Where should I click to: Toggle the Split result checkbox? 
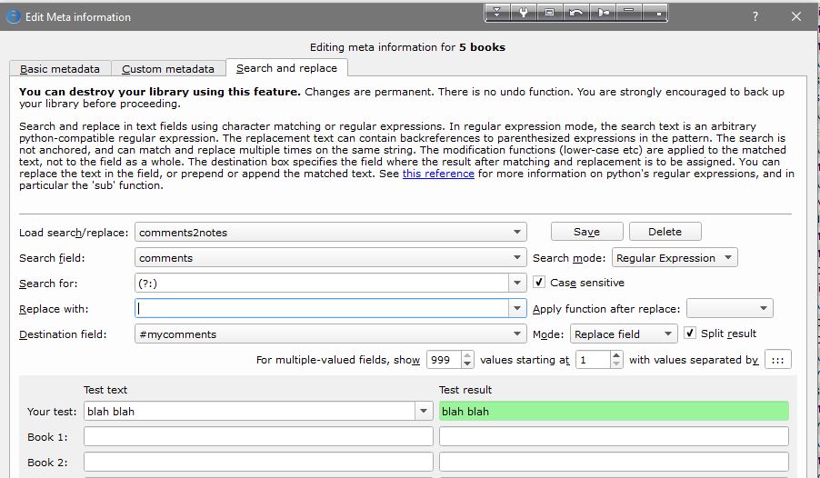pos(690,334)
